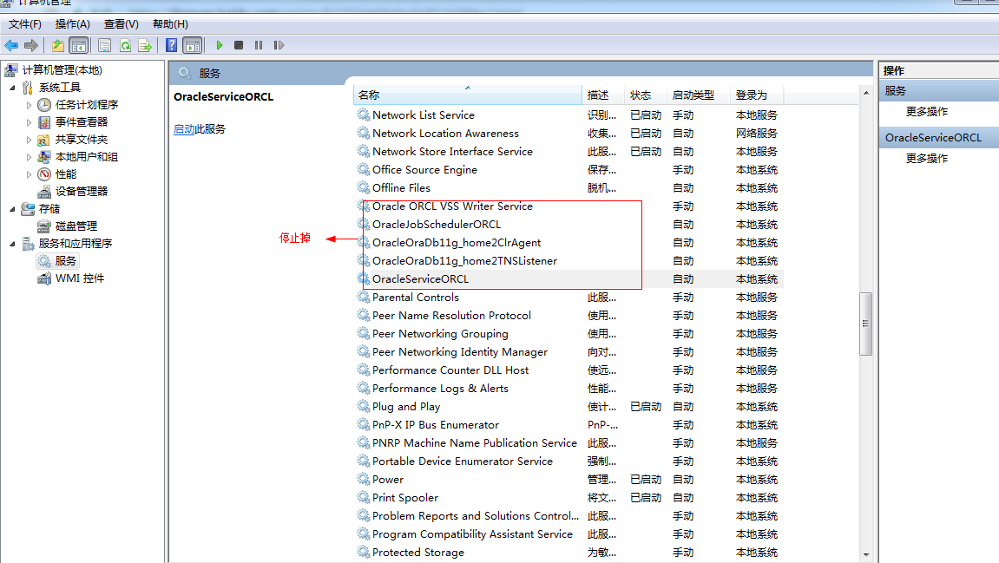The height and width of the screenshot is (563, 999).
Task: Sort services by 启动类型 column header
Action: click(693, 95)
